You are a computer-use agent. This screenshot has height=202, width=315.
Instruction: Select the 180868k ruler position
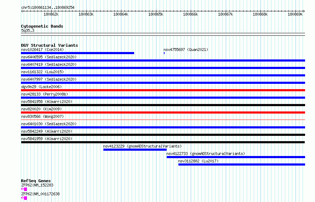pyautogui.click(x=260, y=14)
